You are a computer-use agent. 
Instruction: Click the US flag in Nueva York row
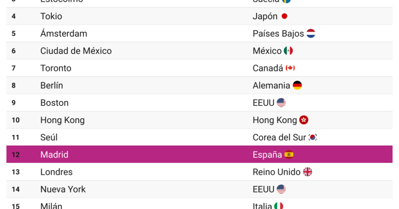281,189
